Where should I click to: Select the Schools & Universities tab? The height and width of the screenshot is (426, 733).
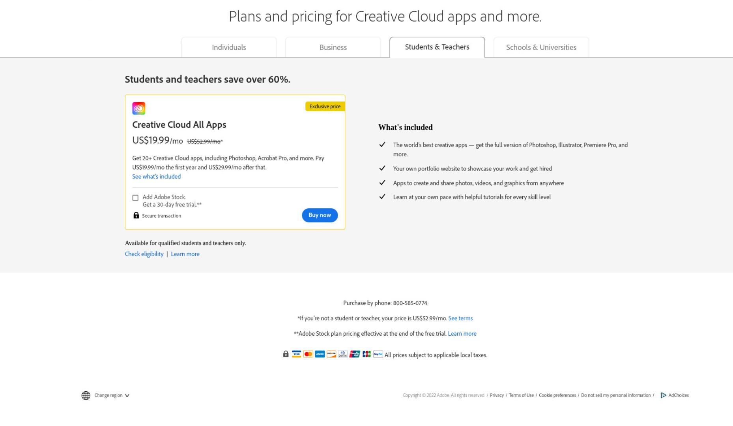pos(541,47)
